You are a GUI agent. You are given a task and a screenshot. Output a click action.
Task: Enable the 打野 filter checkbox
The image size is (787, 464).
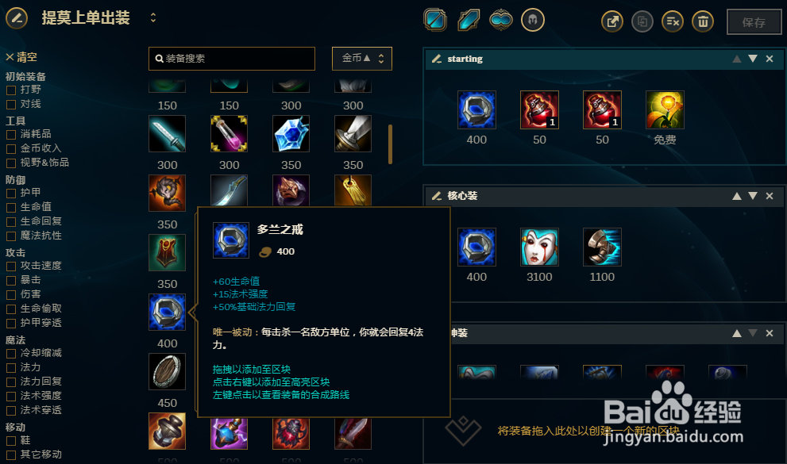pyautogui.click(x=10, y=90)
